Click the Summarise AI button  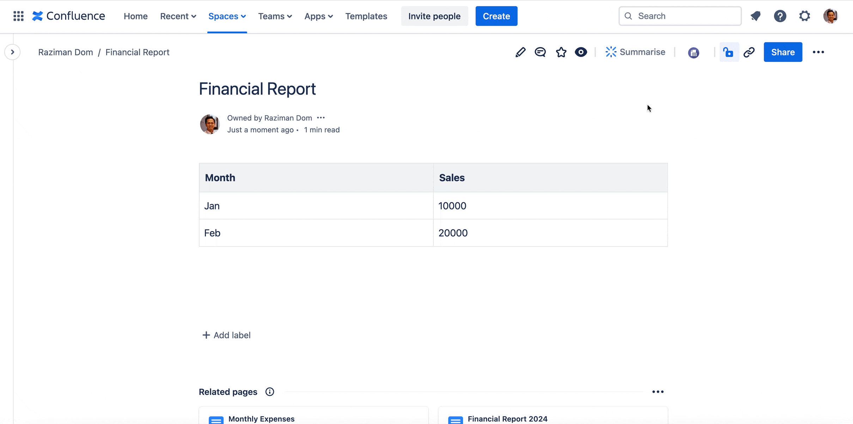[x=635, y=52]
